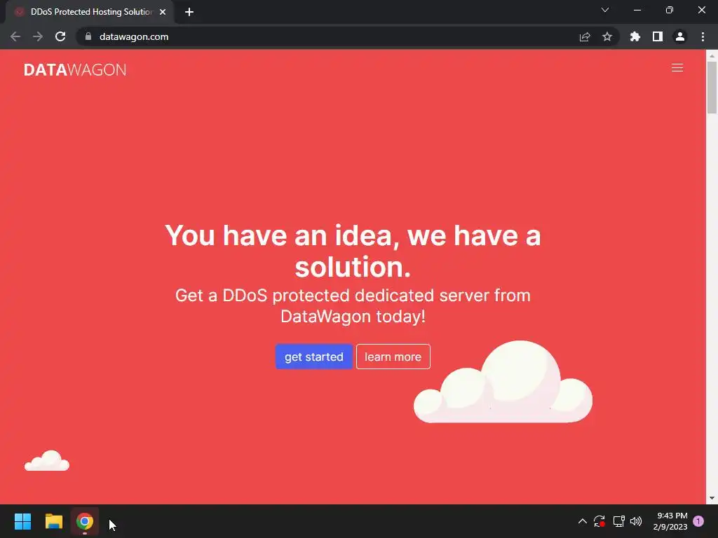Viewport: 718px width, 538px height.
Task: Reload the page with the refresh icon
Action: (60, 36)
